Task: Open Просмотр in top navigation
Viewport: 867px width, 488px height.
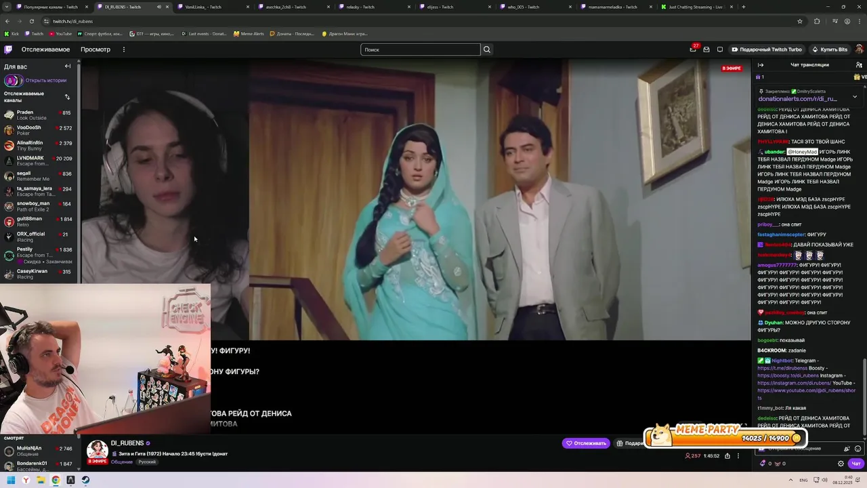Action: click(x=96, y=49)
